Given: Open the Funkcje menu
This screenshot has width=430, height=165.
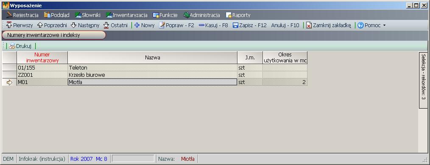Looking at the screenshot, I should pyautogui.click(x=165, y=15).
